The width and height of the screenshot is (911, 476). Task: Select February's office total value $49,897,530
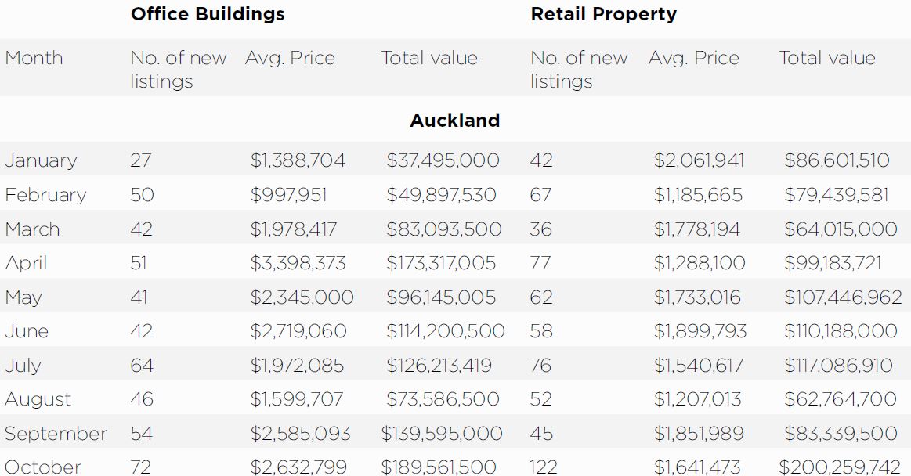point(441,195)
